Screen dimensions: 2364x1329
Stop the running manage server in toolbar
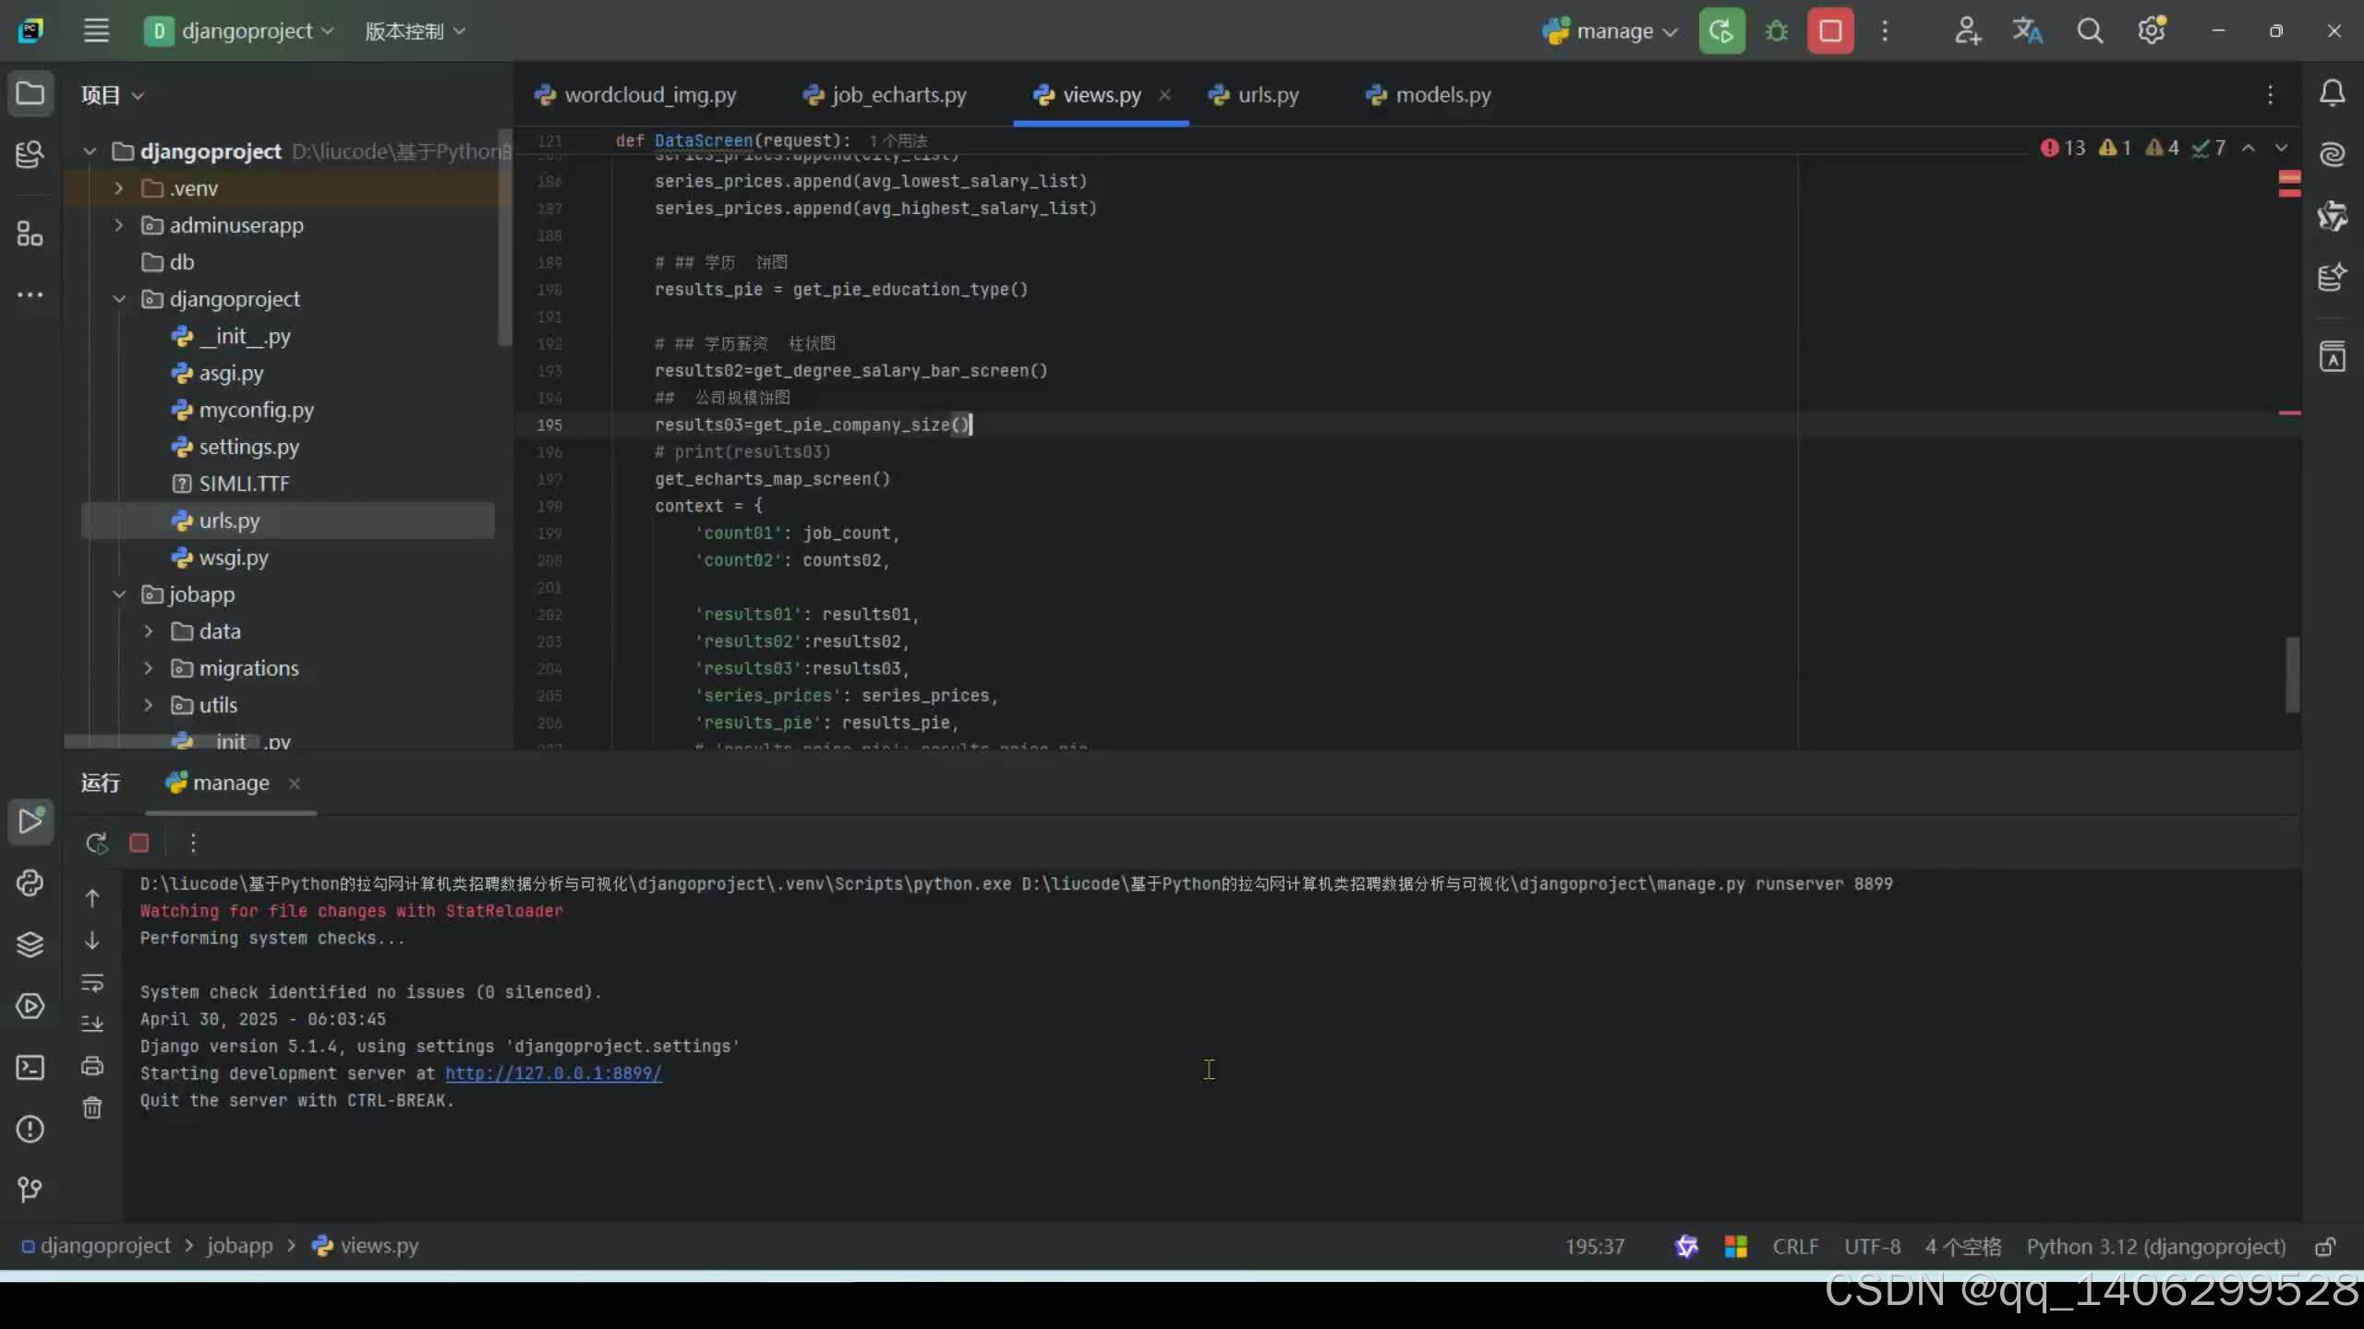1829,31
